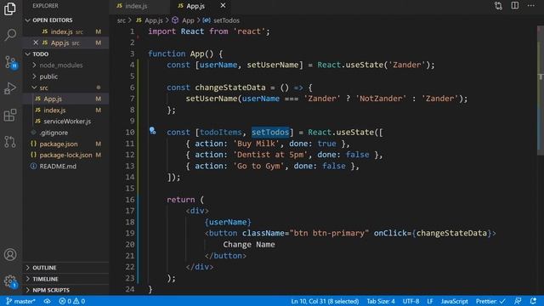Click the master branch indicator in status bar
Image resolution: width=544 pixels, height=306 pixels.
tap(20, 301)
